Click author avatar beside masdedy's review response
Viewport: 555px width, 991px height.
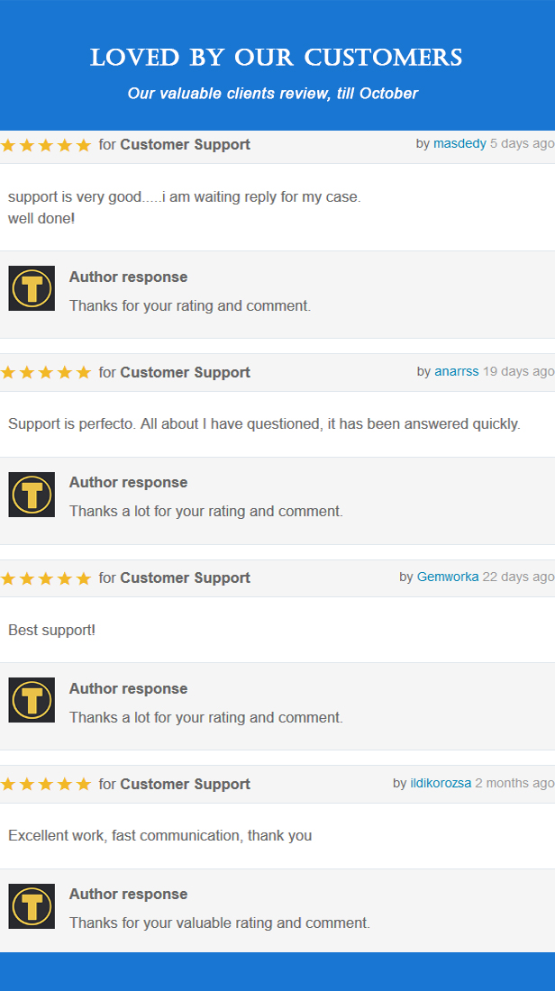pyautogui.click(x=32, y=288)
